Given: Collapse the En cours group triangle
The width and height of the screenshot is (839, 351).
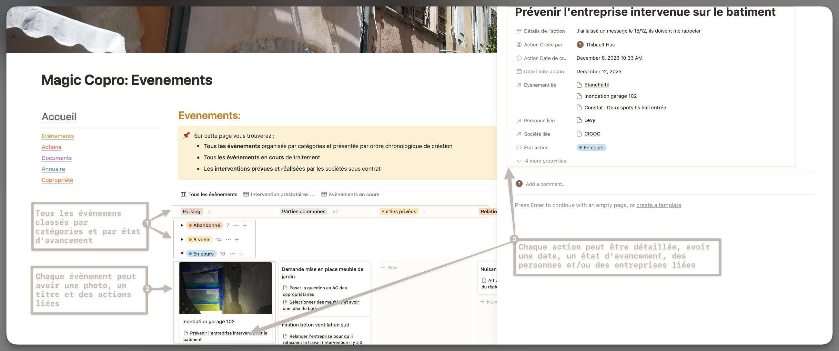Looking at the screenshot, I should (182, 254).
